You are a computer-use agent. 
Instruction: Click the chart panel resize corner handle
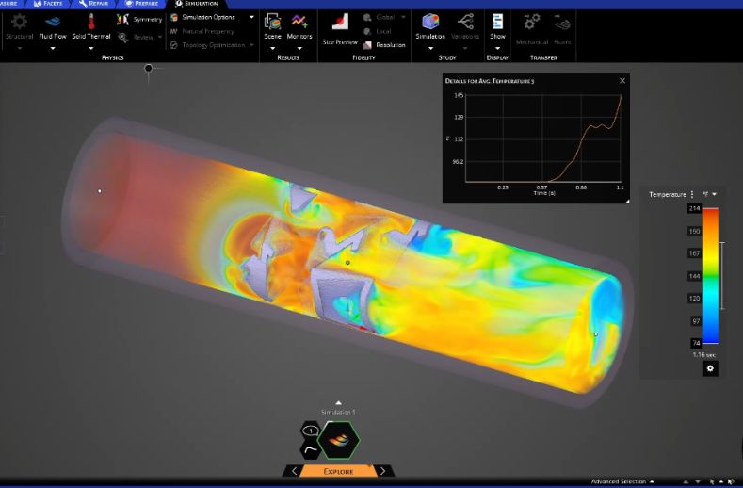[627, 201]
